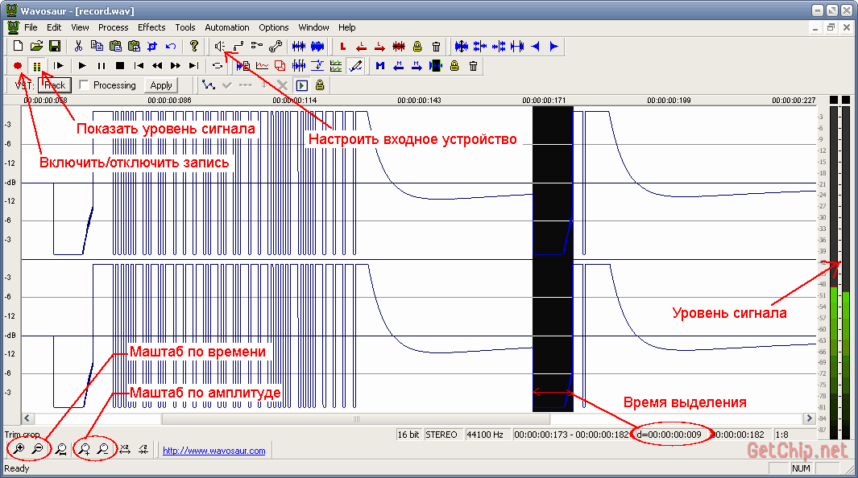The height and width of the screenshot is (478, 858).
Task: Click the right scroll arrow of the waveform scrollbar
Action: (x=810, y=418)
